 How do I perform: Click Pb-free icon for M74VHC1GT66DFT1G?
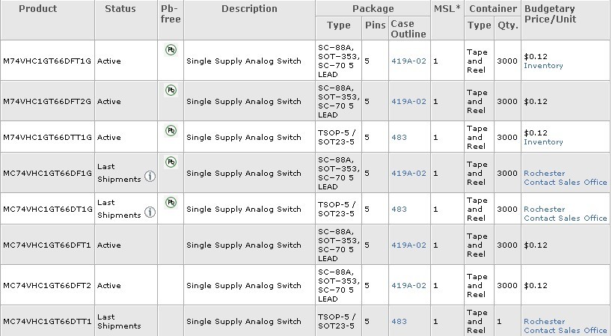(171, 49)
